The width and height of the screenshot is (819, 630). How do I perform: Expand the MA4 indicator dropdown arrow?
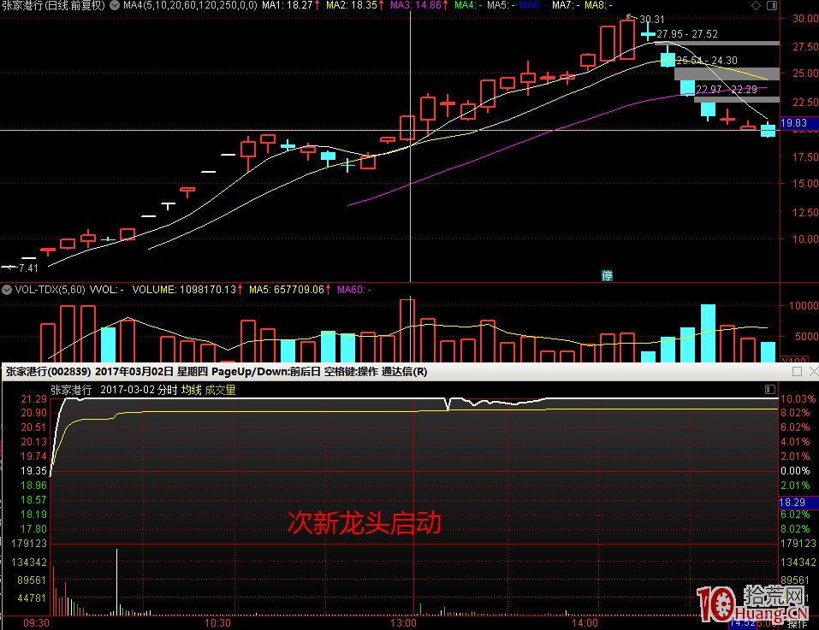(115, 6)
